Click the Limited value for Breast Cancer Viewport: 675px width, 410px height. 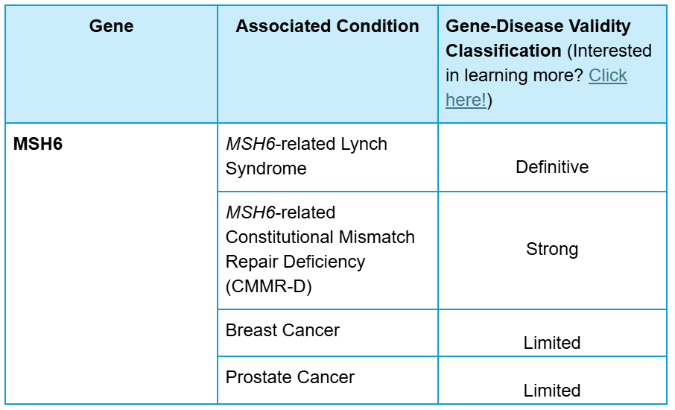(552, 343)
